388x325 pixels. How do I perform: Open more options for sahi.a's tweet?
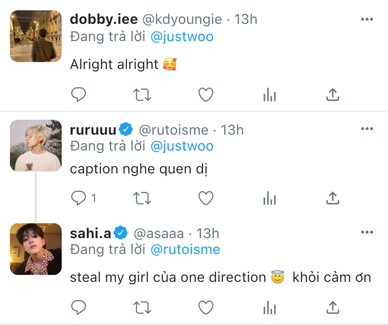pyautogui.click(x=367, y=232)
